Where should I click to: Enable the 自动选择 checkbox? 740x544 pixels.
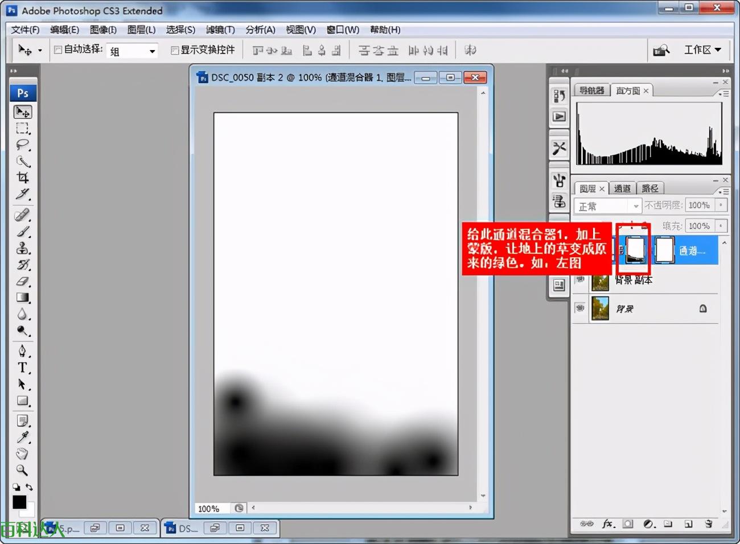[58, 50]
